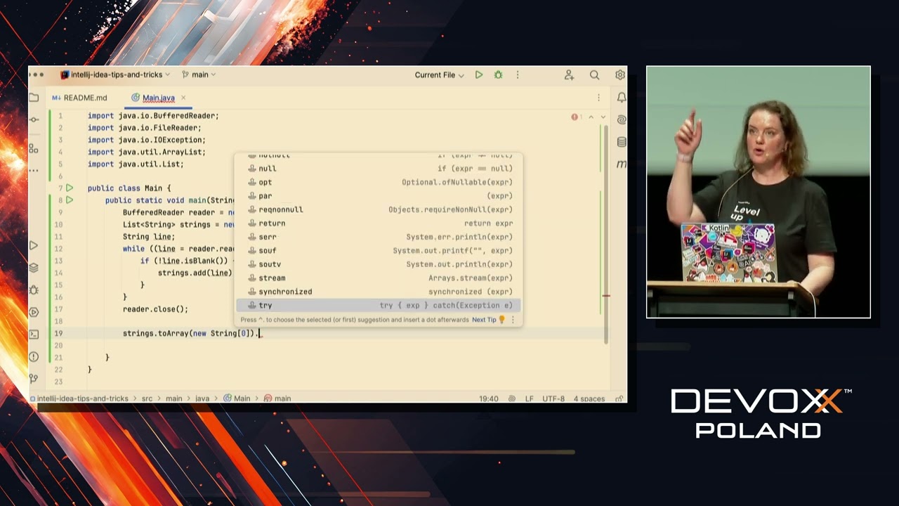Image resolution: width=899 pixels, height=506 pixels.
Task: Click Main class breadcrumb
Action: coord(237,398)
